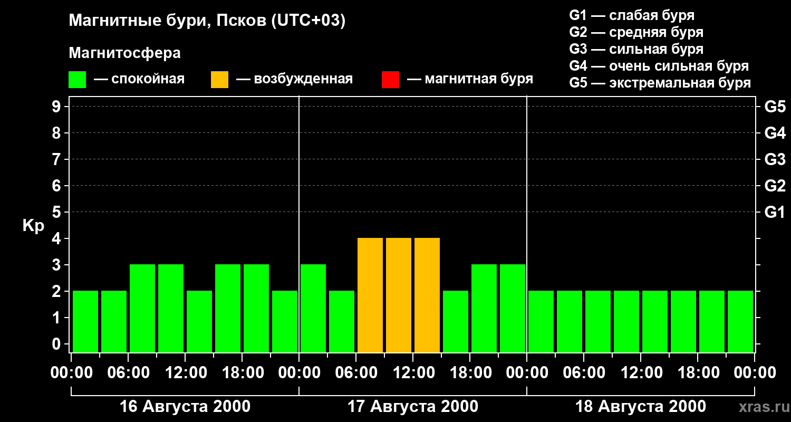Screen dimensions: 791x422
Task: Click the orange bar for 09:00–12:00, 17 Августа
Action: 399,295
